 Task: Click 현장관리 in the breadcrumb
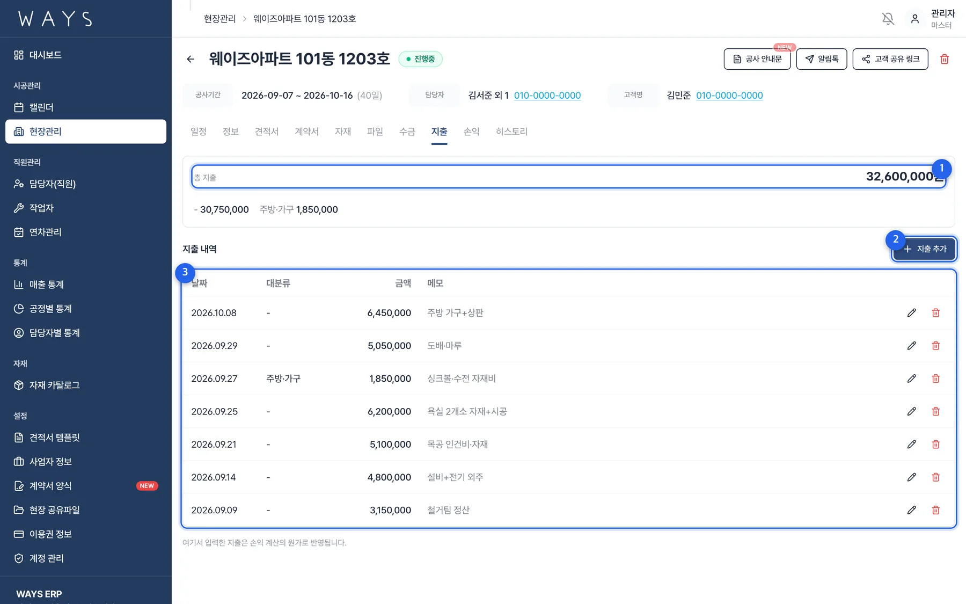(x=219, y=19)
